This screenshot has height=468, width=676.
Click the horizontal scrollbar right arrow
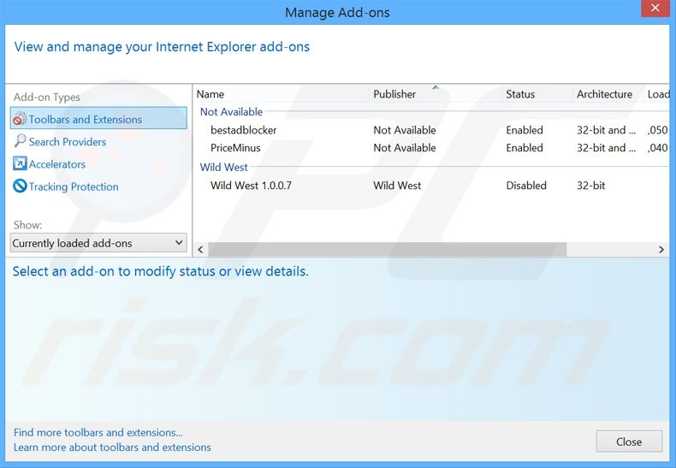click(x=661, y=249)
